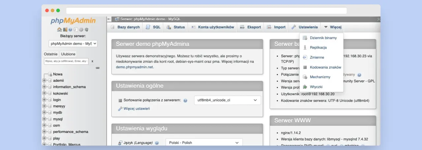Click the Wtyczki puzzle piece icon
The image size is (422, 150).
305,87
